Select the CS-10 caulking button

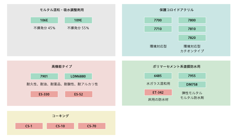(60, 126)
